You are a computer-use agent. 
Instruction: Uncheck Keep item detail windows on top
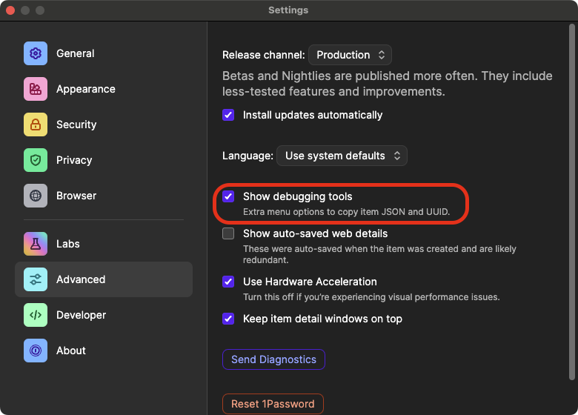228,319
